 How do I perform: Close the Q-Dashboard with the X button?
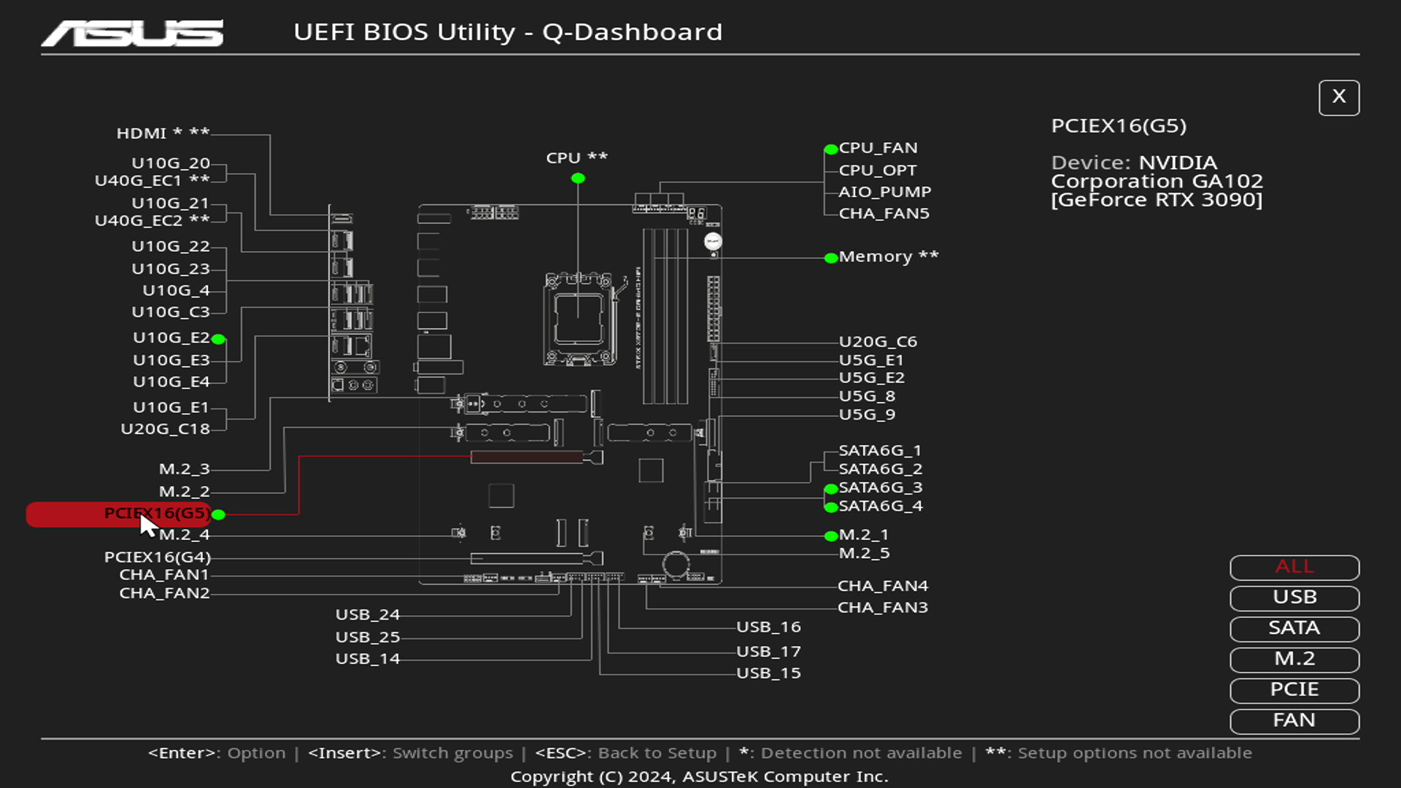(x=1339, y=97)
